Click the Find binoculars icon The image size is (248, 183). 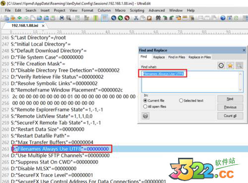click(x=158, y=18)
